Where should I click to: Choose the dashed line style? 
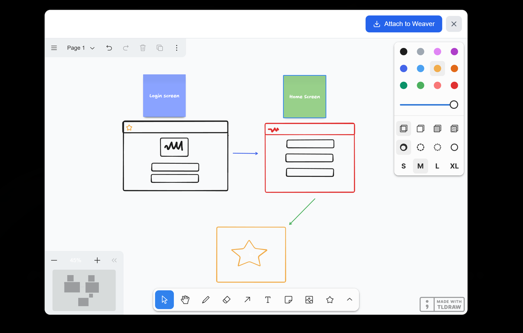[x=421, y=147]
